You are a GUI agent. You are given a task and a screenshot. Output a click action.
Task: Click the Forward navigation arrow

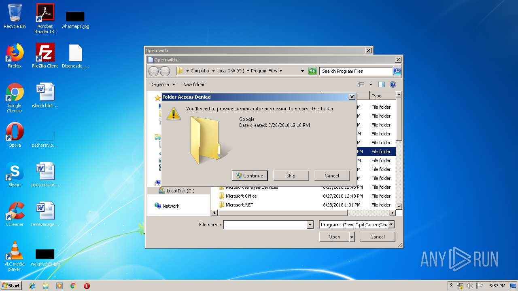point(165,71)
